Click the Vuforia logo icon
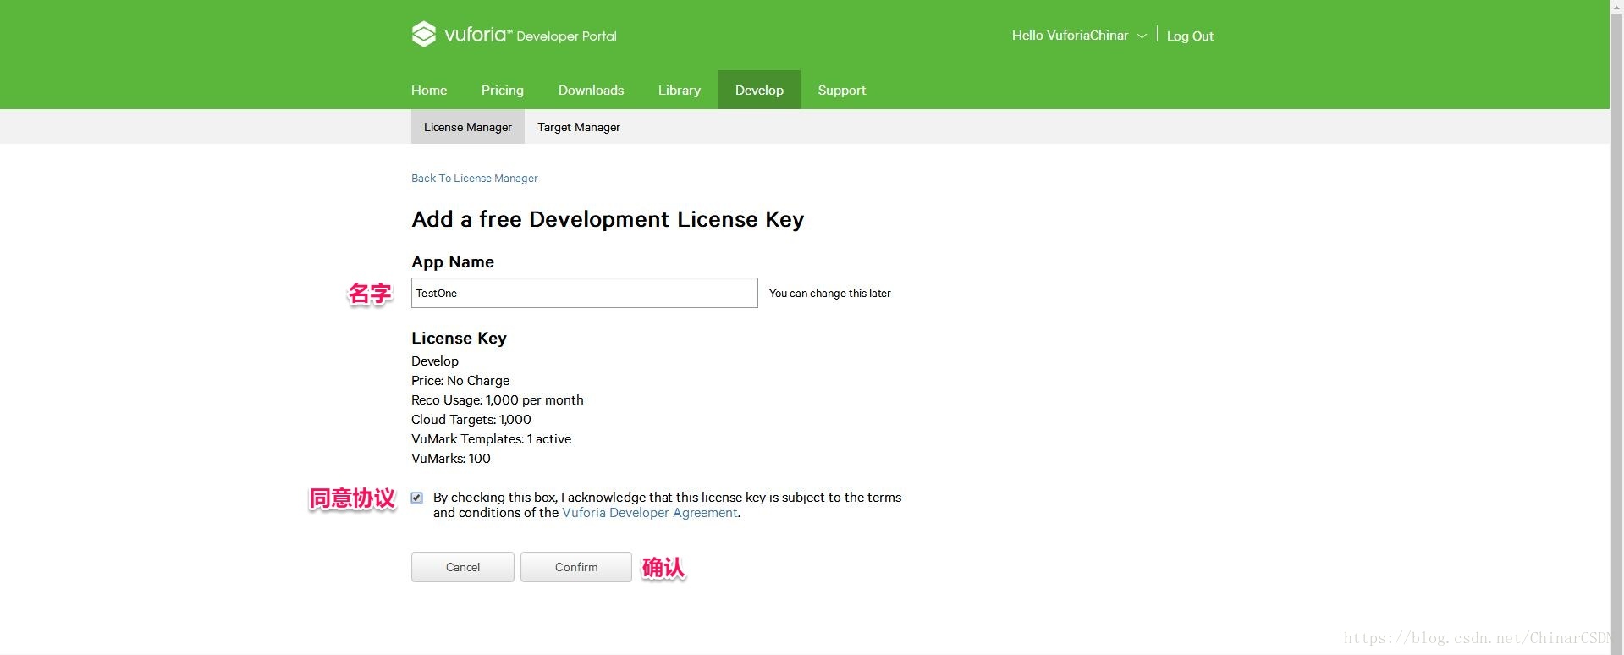 coord(424,34)
